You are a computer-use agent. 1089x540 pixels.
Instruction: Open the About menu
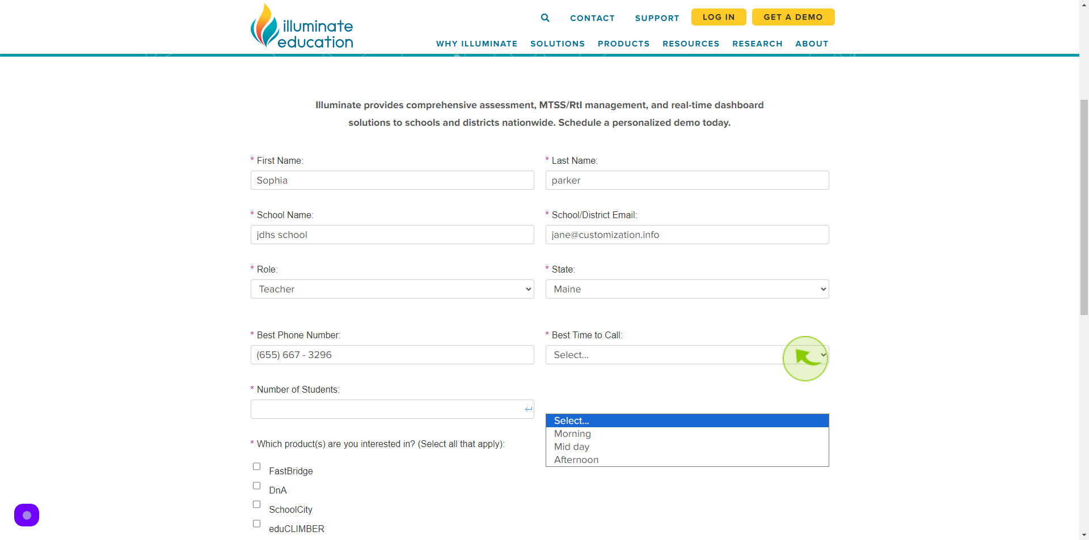pyautogui.click(x=812, y=44)
